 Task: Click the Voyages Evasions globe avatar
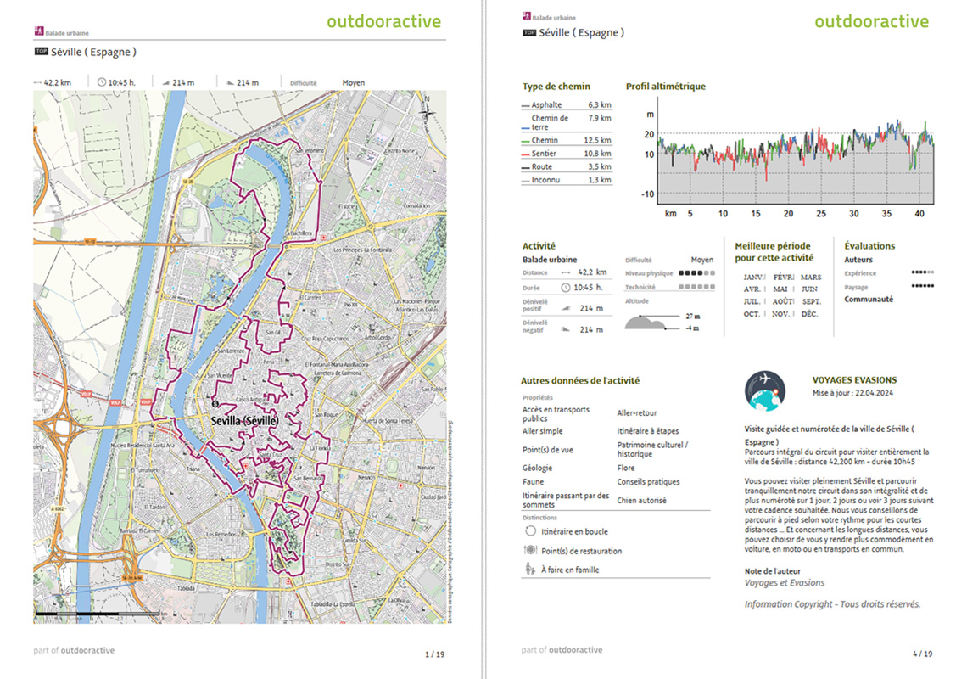(764, 390)
